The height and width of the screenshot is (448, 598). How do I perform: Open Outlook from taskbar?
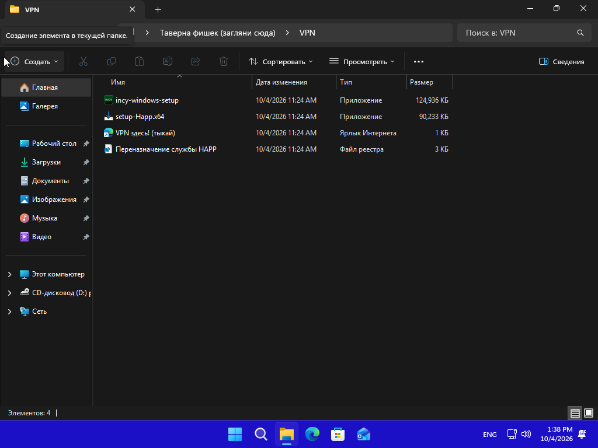point(363,434)
